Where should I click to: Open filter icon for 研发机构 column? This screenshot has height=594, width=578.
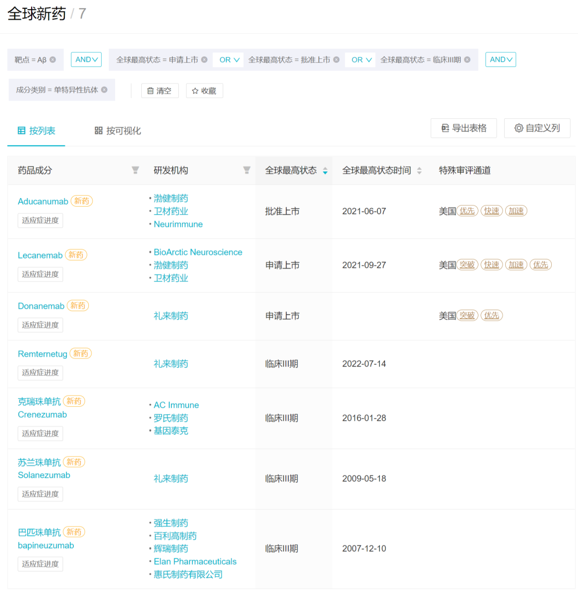pyautogui.click(x=247, y=170)
